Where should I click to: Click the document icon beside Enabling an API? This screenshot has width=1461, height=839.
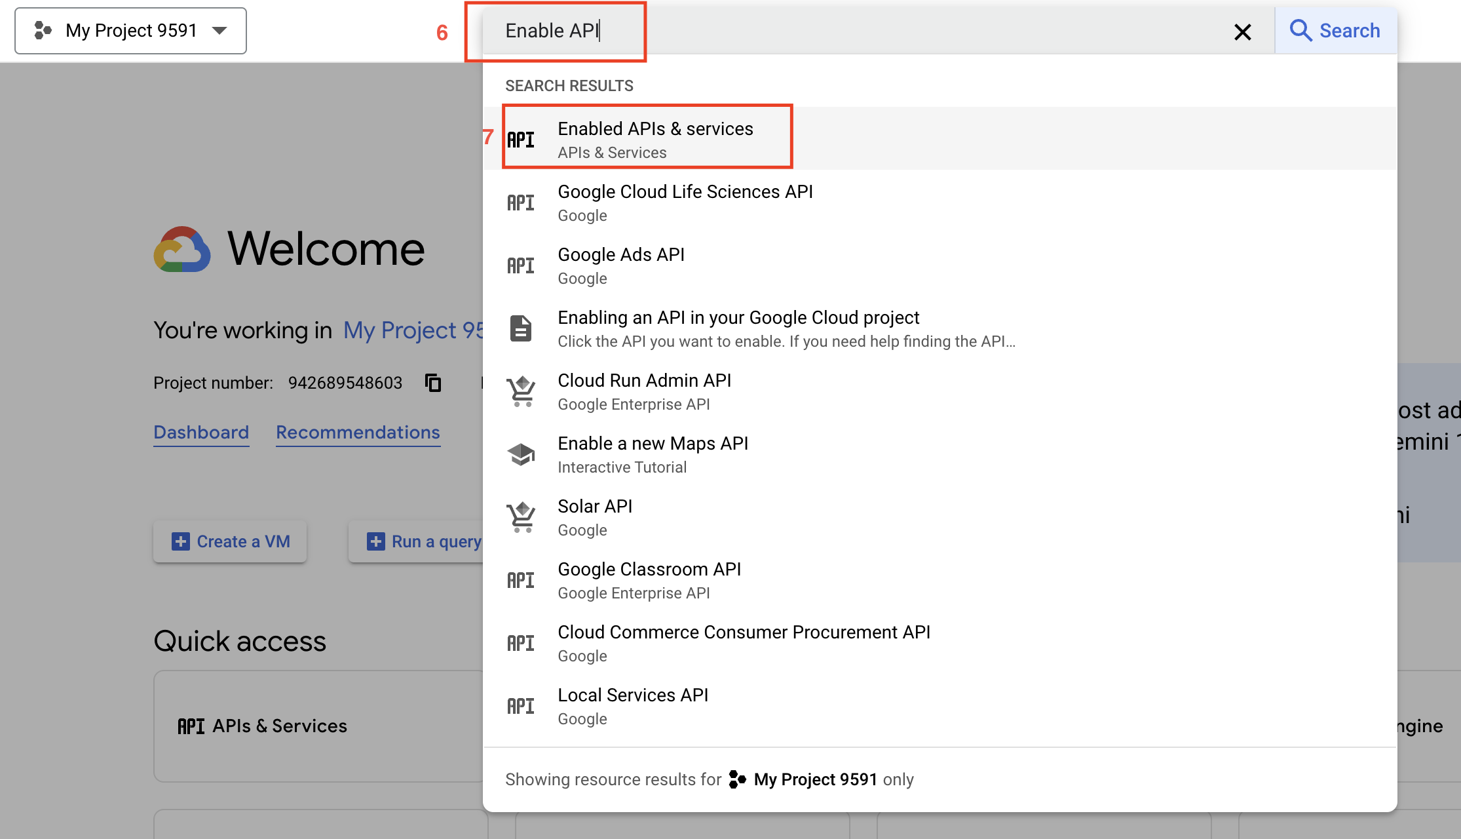click(x=521, y=328)
